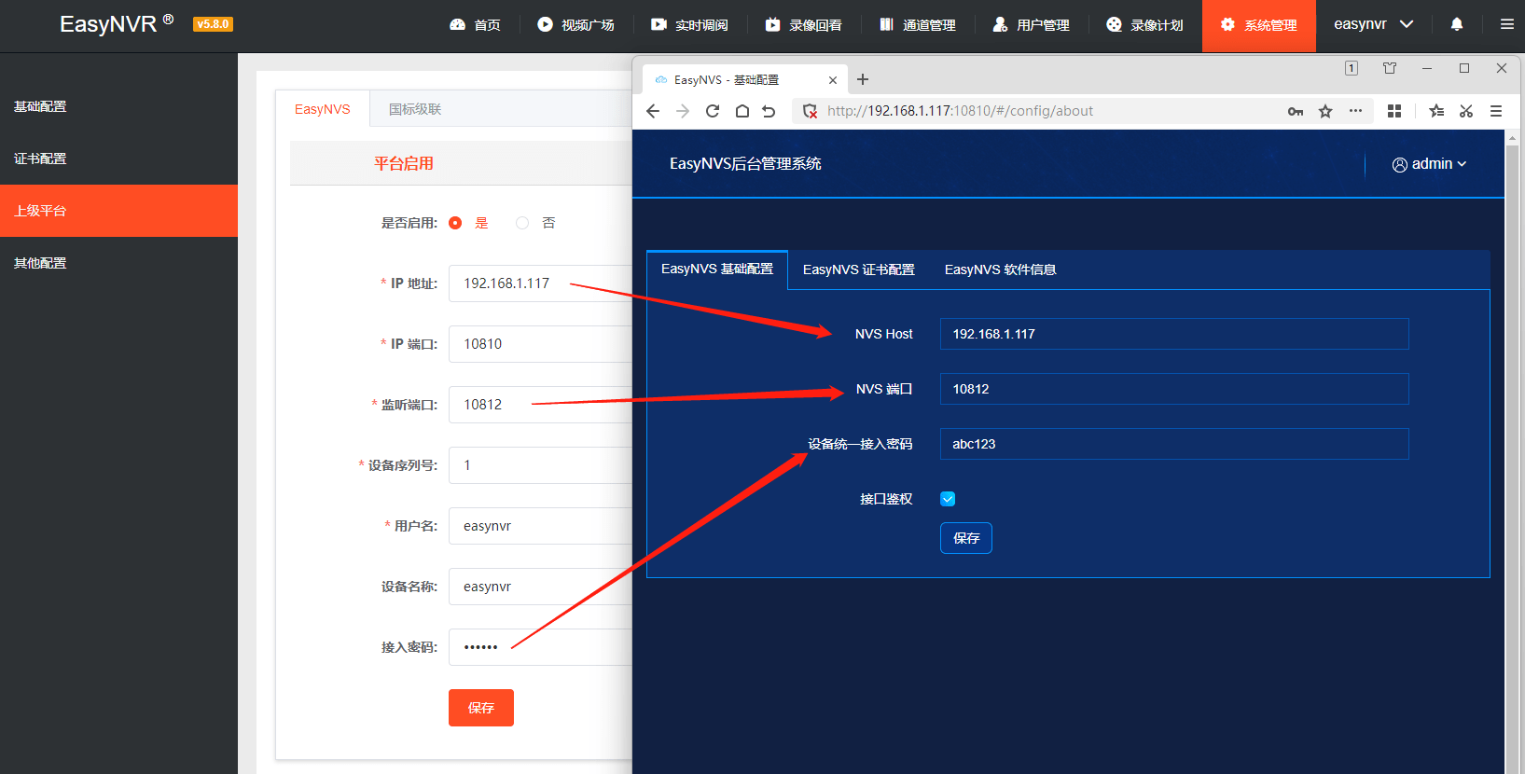Image resolution: width=1525 pixels, height=774 pixels.
Task: Open the browser extensions grid icon
Action: [1394, 111]
